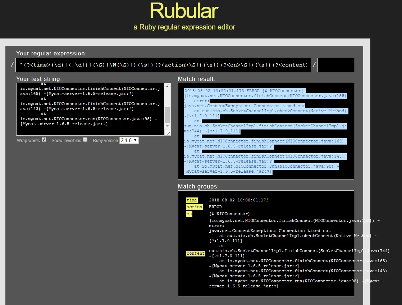Viewport: 402px width, 305px height.
Task: Click inside the test string textarea
Action: pos(90,109)
